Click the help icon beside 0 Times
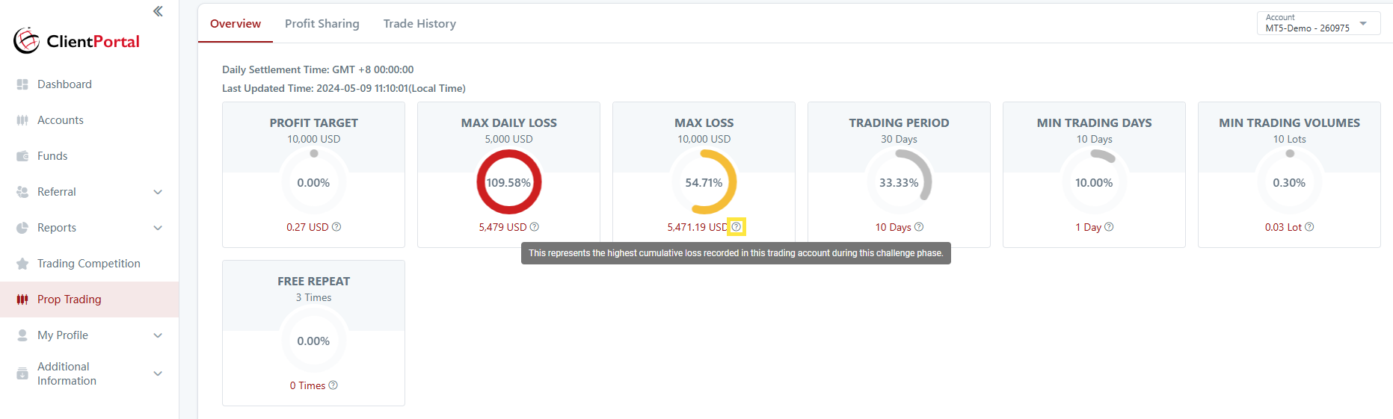1393x419 pixels. [333, 385]
